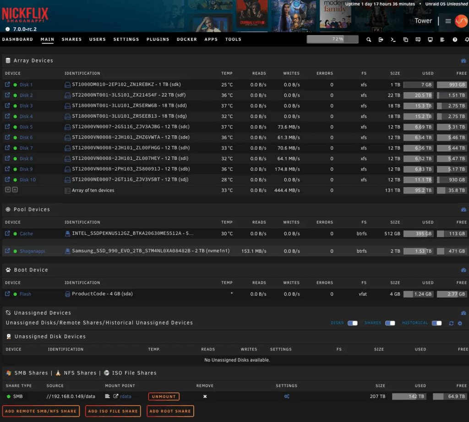Toggle the Historical switch
Screen dimensions: 469x422
[436, 323]
